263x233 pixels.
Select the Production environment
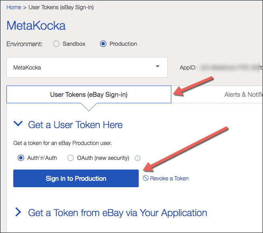103,44
